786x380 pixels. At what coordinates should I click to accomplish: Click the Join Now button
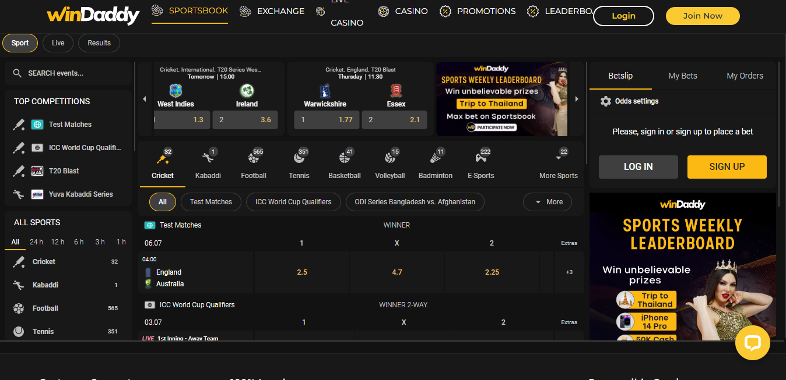pyautogui.click(x=702, y=16)
